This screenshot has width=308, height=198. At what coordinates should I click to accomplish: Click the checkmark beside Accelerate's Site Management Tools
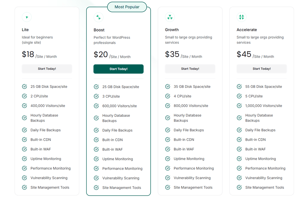coord(239,187)
